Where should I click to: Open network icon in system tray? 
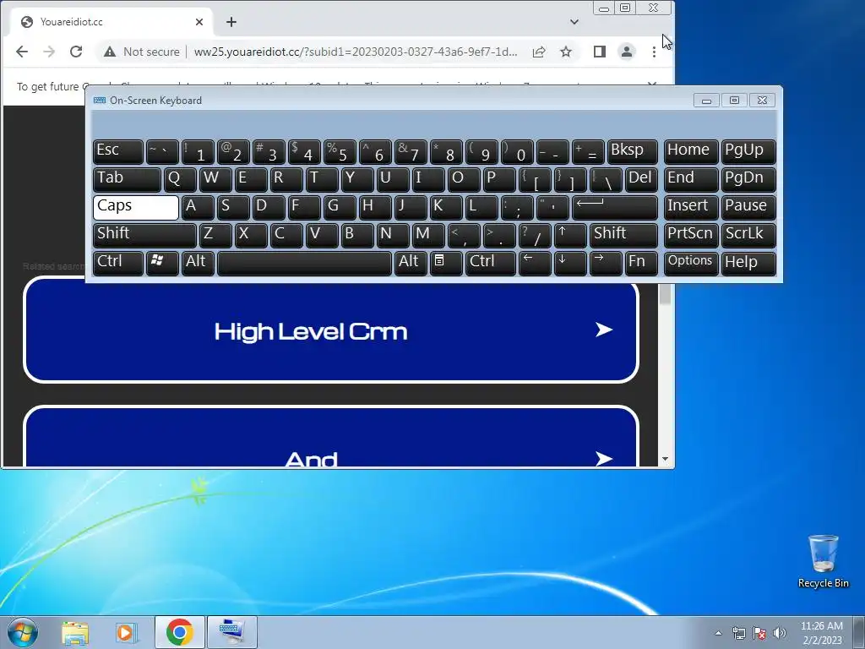point(738,633)
